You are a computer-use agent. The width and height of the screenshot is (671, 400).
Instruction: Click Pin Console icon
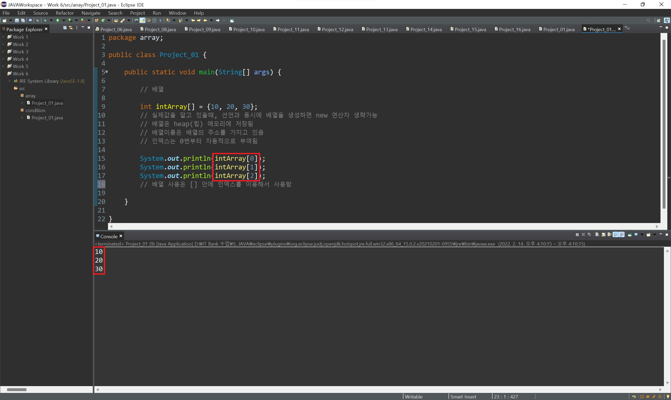click(630, 235)
